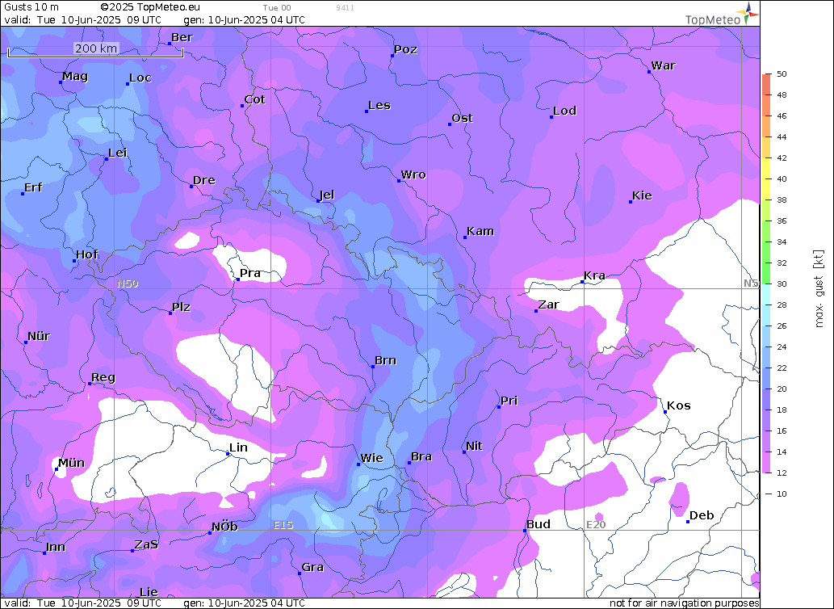Select the Ost city label
834x609 pixels.
coord(462,118)
